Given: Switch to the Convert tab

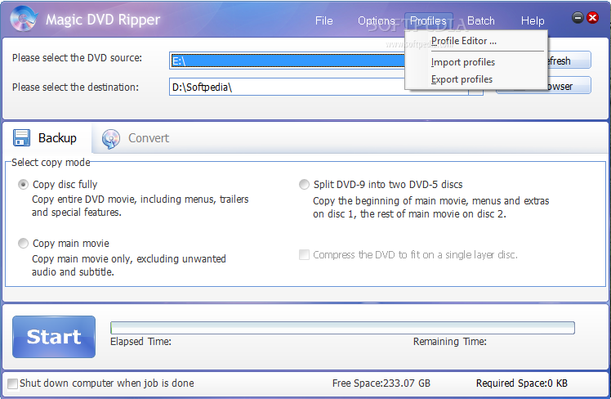Looking at the screenshot, I should tap(136, 138).
